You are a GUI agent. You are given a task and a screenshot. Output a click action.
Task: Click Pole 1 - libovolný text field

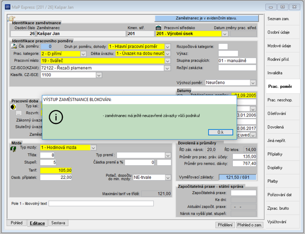[101, 204]
